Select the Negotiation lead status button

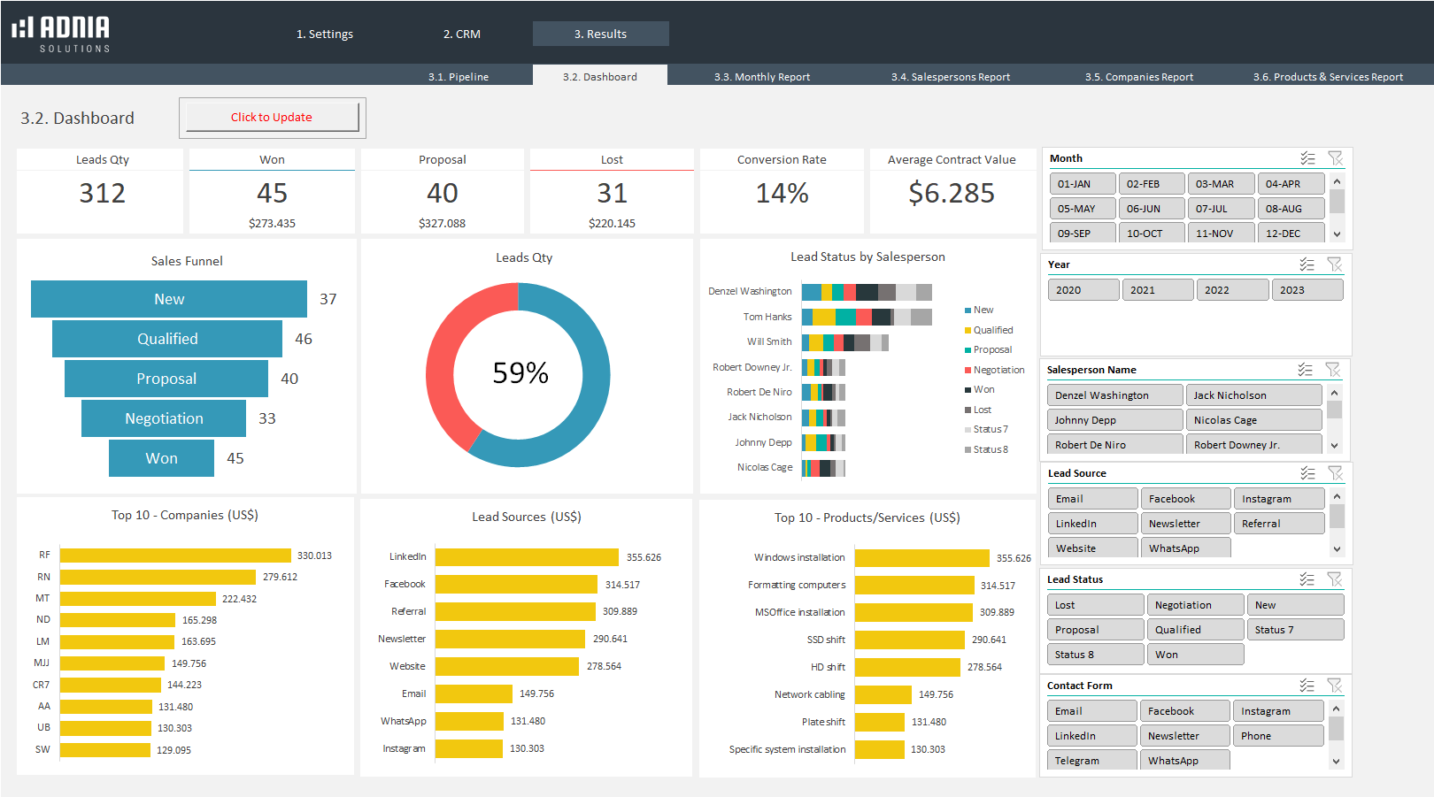(1195, 605)
